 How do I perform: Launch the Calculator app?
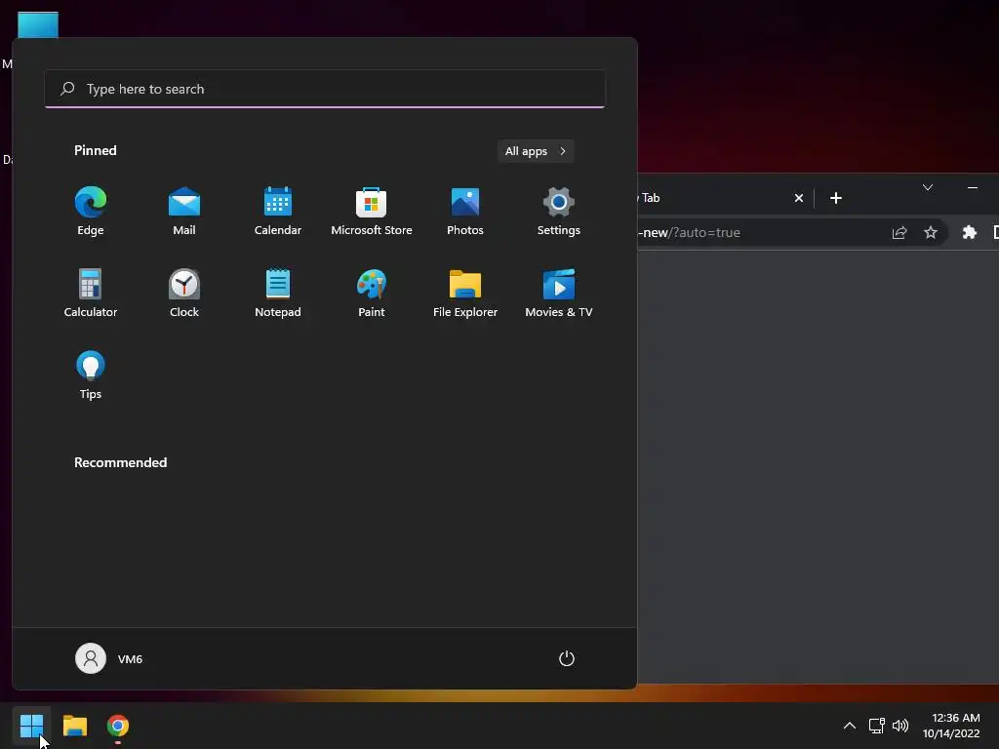(91, 294)
